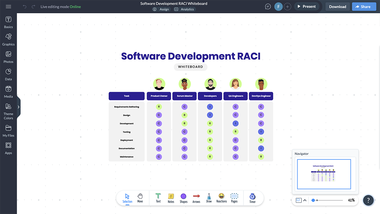This screenshot has width=380, height=214.
Task: Click the Navigator page thumbnail
Action: (324, 174)
